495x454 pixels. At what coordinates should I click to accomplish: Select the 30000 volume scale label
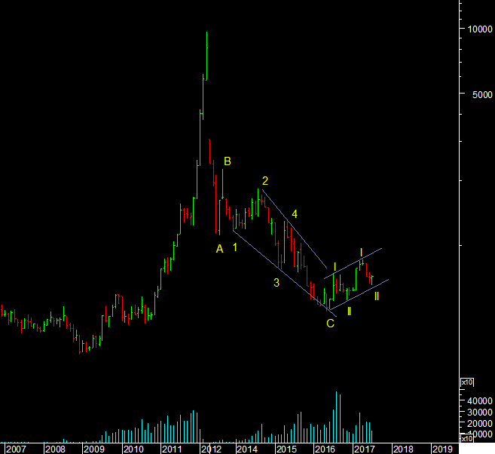point(480,412)
